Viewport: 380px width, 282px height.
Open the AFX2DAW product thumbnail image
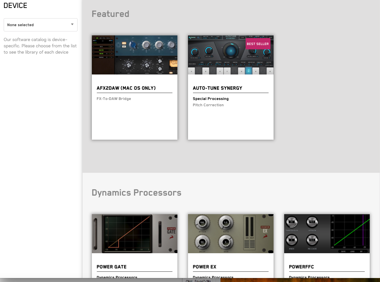click(135, 55)
